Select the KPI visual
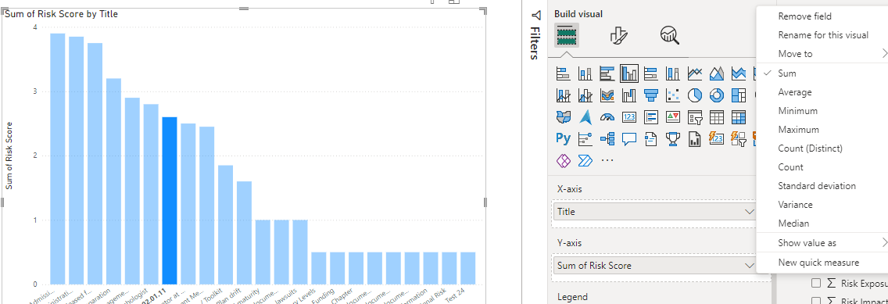 click(x=673, y=116)
